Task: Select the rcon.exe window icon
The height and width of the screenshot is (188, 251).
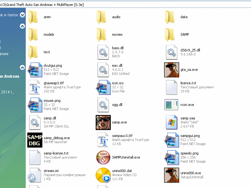Action: click(171, 105)
